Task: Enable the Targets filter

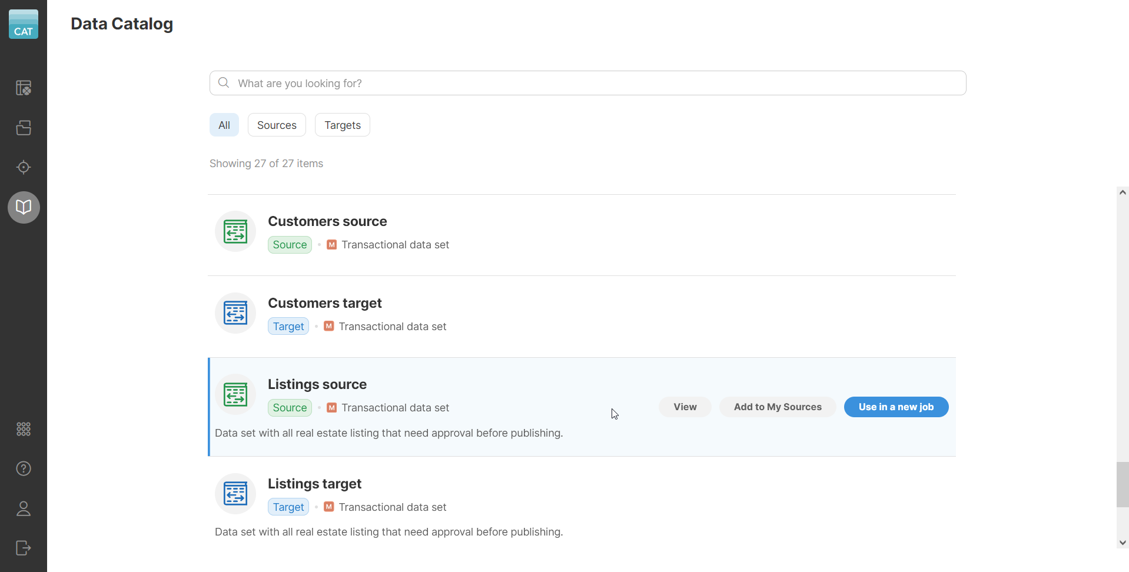Action: [x=343, y=124]
